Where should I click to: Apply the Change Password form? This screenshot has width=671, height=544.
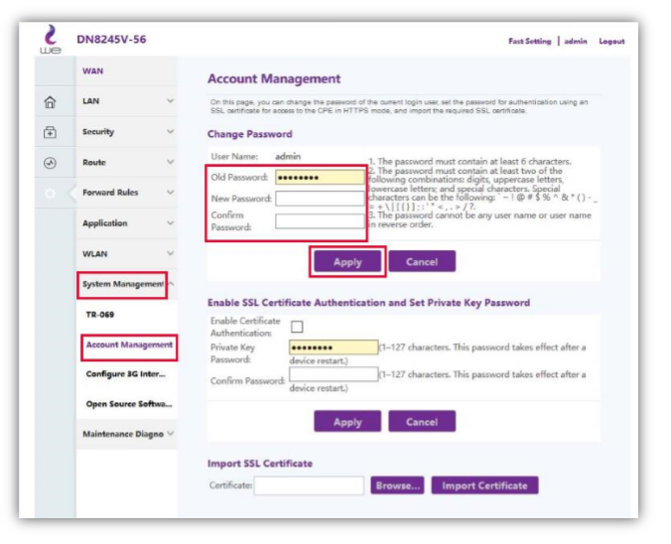click(347, 261)
